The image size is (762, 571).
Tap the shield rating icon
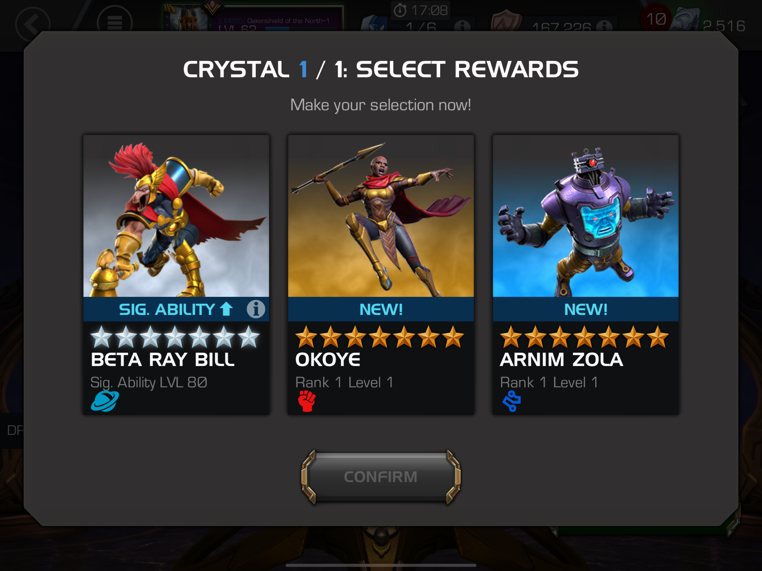coord(506,21)
